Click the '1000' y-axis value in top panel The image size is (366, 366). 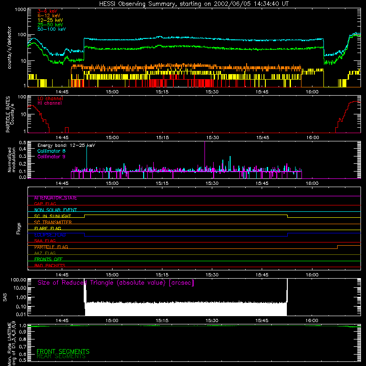[21, 10]
